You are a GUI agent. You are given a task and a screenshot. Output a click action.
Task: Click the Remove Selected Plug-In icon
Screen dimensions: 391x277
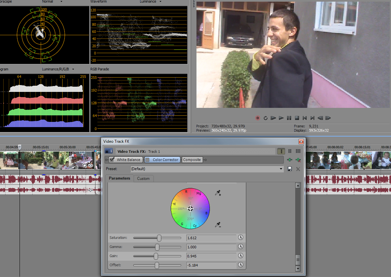[298, 160]
